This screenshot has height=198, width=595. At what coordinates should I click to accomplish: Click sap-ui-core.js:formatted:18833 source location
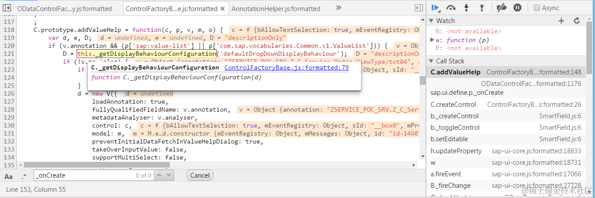tap(537, 151)
